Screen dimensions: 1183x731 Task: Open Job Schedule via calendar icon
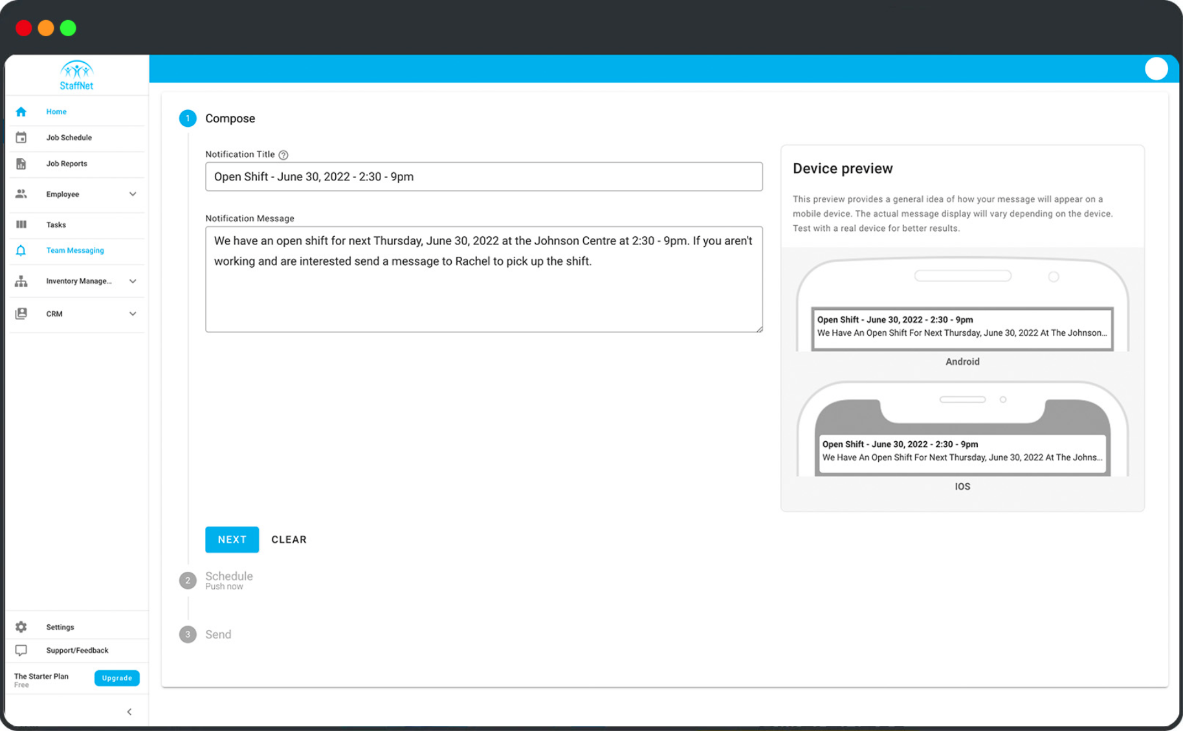pos(21,137)
